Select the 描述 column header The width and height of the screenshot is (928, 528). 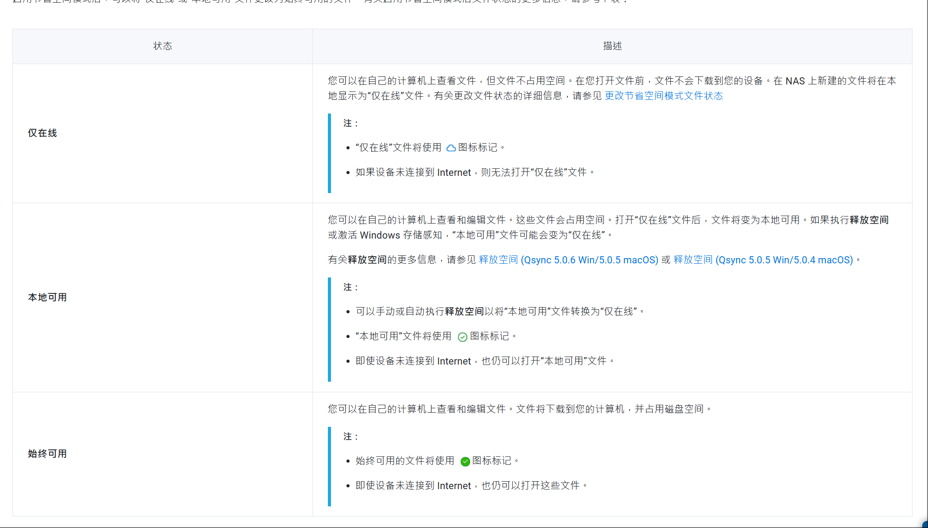tap(612, 46)
